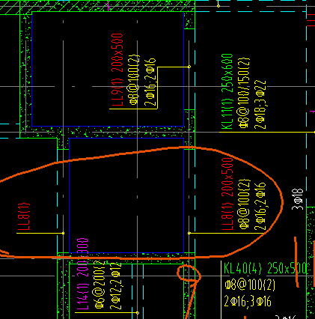Select the magenta L14(1) 200x300 beam label
315x319 pixels.
(x=82, y=274)
